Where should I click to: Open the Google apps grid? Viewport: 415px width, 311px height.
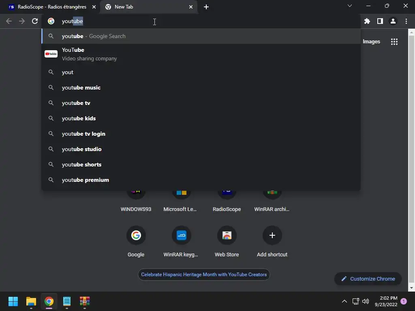point(394,42)
